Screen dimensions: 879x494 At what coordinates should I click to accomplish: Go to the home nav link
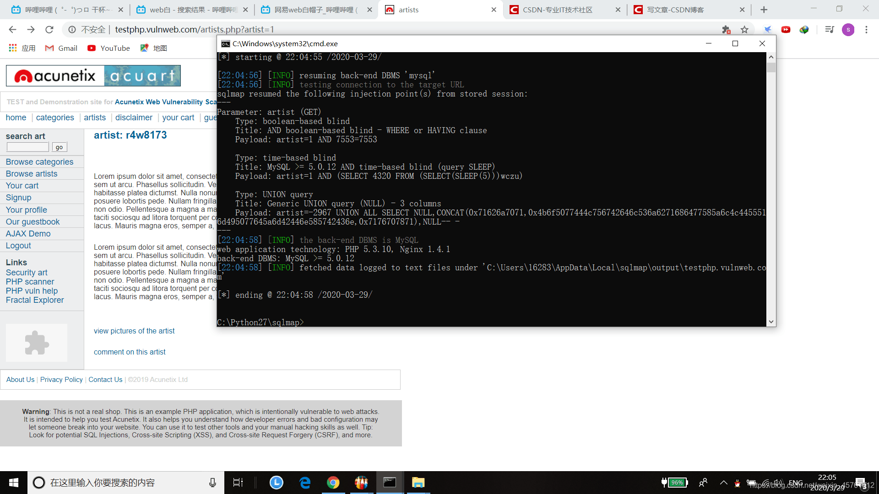pos(16,118)
